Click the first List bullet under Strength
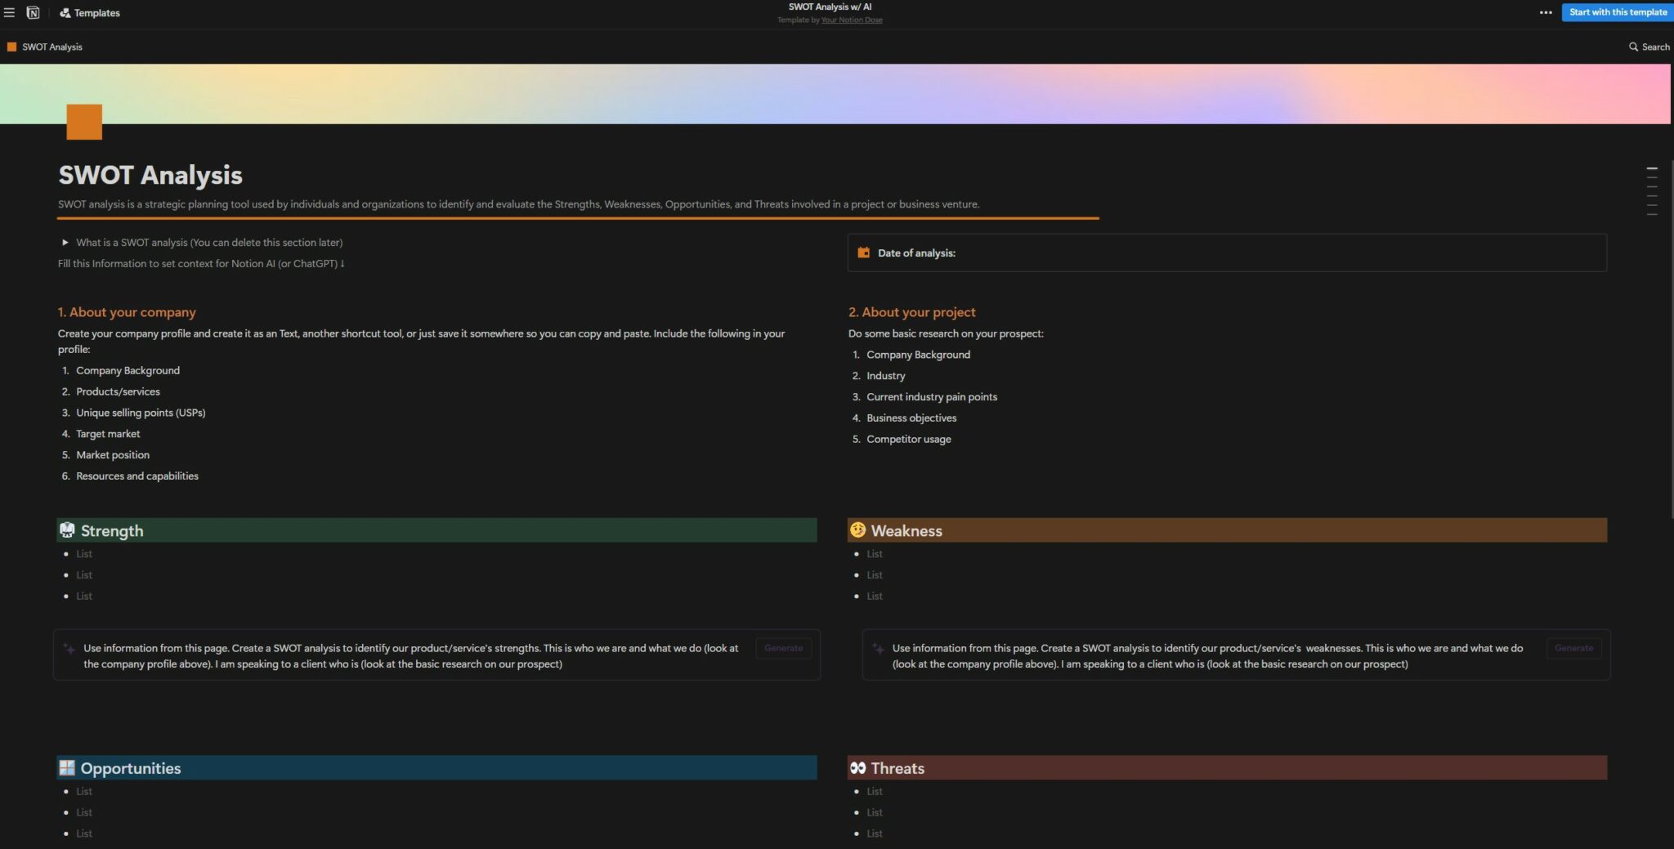The height and width of the screenshot is (849, 1674). [84, 554]
